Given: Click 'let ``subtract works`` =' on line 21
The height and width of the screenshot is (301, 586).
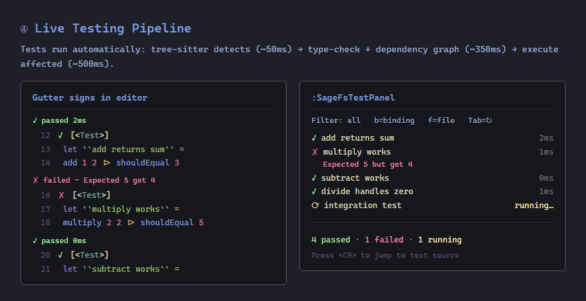Looking at the screenshot, I should pos(122,269).
